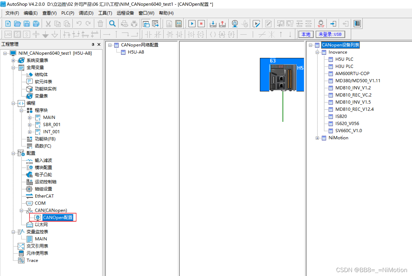This screenshot has width=412, height=276.
Task: Click the Download to PLC icon
Action: (x=213, y=24)
